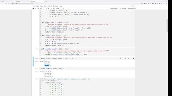172x96 pixels.
Task: Restart kernel and run all cells icon
Action: (x=54, y=8)
